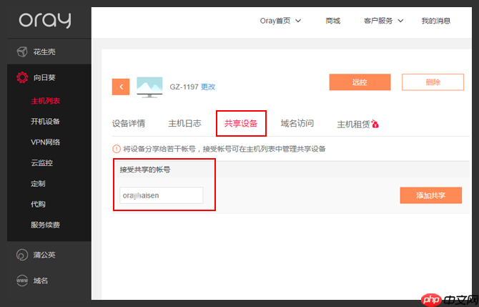Go back with the orange arrow button
479x307 pixels.
(121, 87)
